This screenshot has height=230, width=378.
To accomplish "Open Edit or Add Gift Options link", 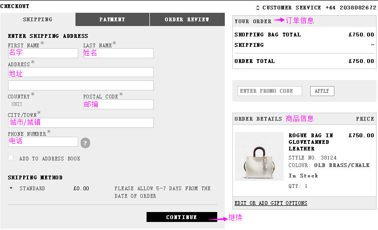I will [x=271, y=203].
